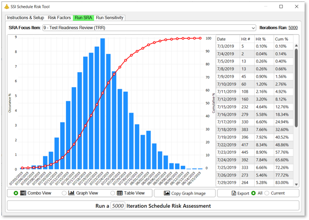The width and height of the screenshot is (309, 220).
Task: Click the Combo View list icon
Action: click(x=23, y=193)
